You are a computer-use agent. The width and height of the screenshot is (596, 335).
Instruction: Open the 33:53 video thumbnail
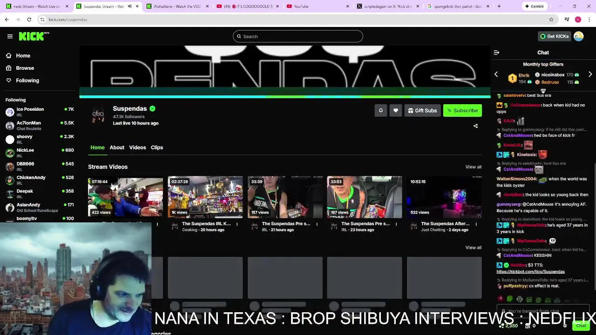(365, 197)
